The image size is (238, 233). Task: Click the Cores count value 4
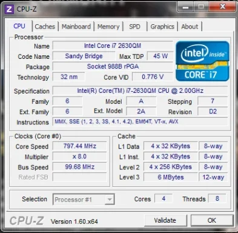164,198
